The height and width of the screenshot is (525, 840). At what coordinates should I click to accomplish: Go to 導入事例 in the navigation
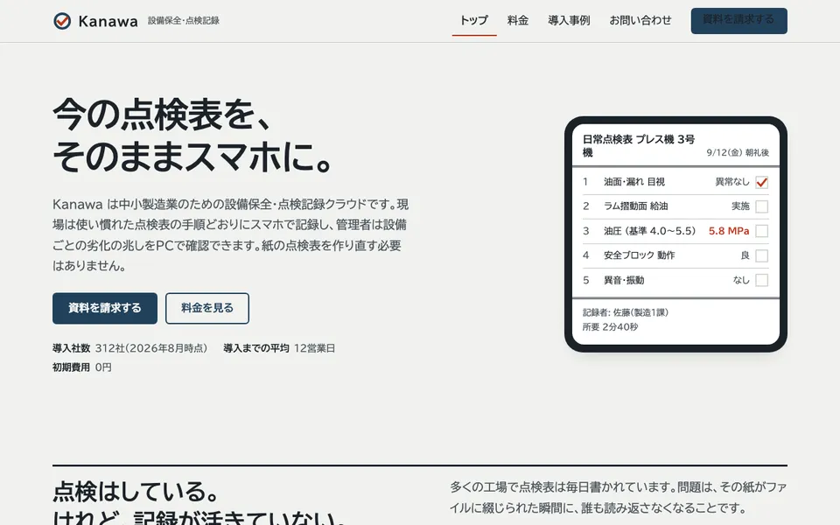point(569,20)
